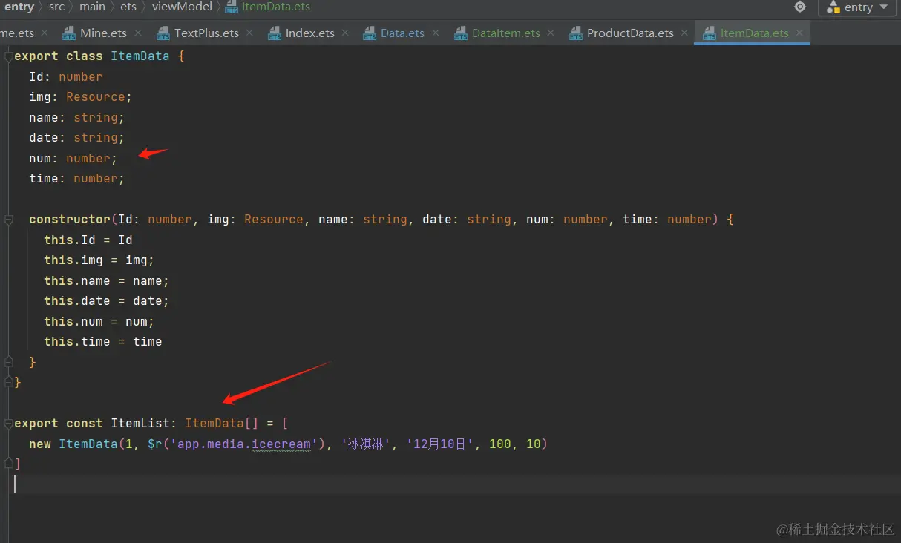Switch to the Mine.ets tab
901x543 pixels.
(103, 33)
